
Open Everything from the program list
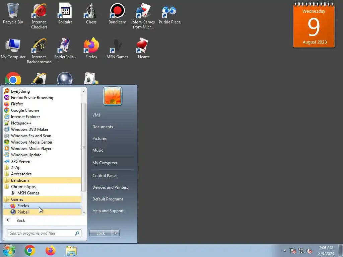click(x=42, y=91)
